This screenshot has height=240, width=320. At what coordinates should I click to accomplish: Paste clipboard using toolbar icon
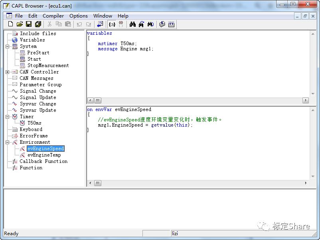(68, 24)
